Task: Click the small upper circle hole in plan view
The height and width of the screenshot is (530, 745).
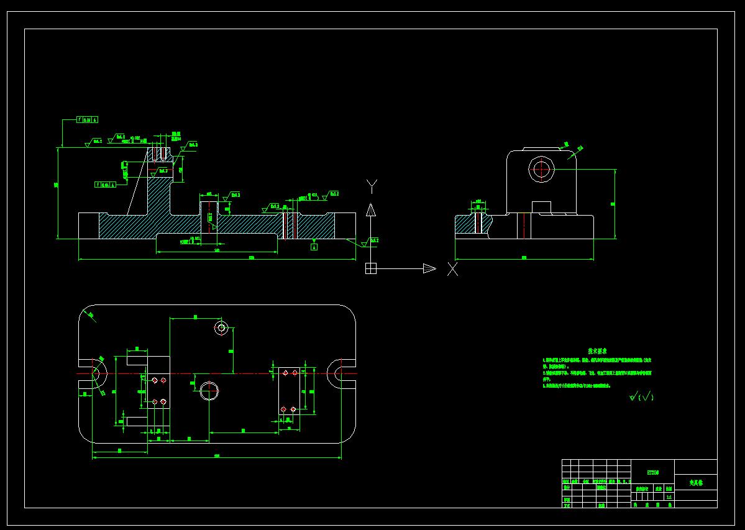Action: tap(221, 327)
